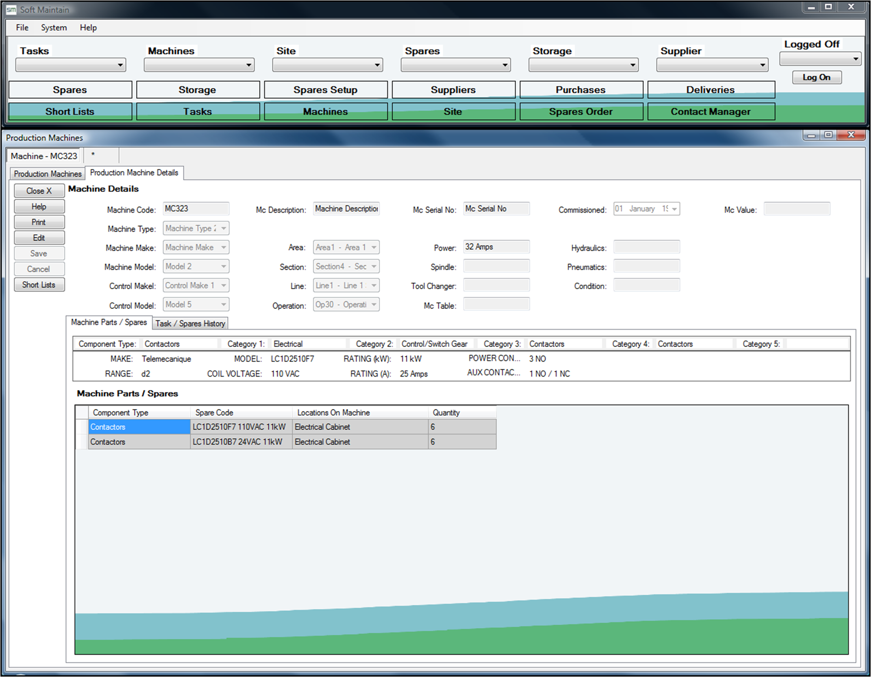Viewport: 871px width, 677px height.
Task: Open the Deliveries section
Action: pyautogui.click(x=711, y=90)
